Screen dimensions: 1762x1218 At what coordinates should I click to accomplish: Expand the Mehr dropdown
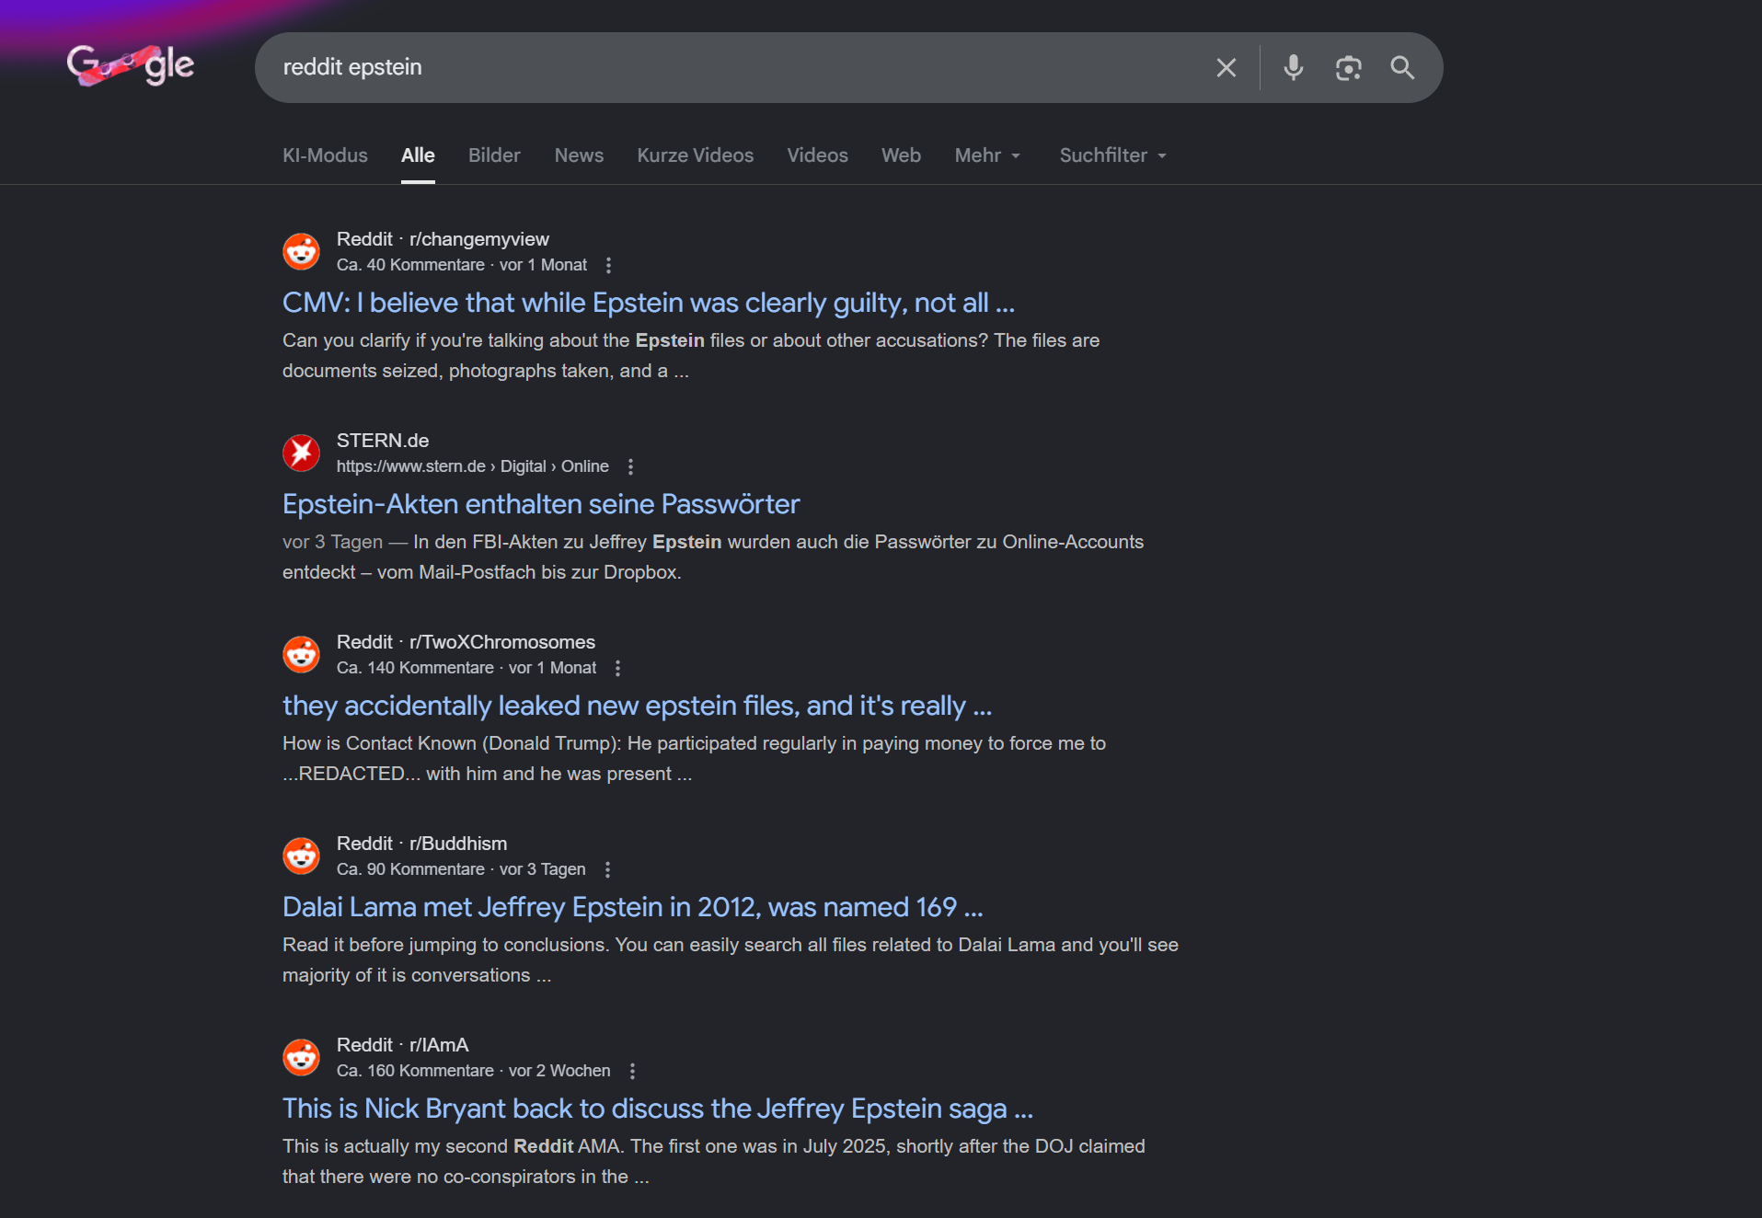[x=987, y=155]
